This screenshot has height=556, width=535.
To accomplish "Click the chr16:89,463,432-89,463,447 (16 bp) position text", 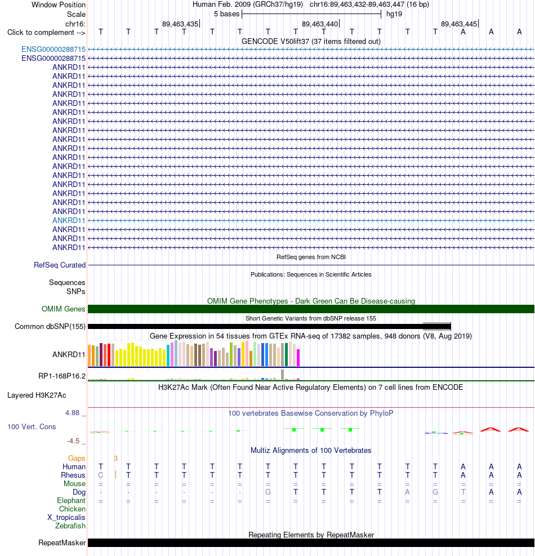I will coord(369,5).
